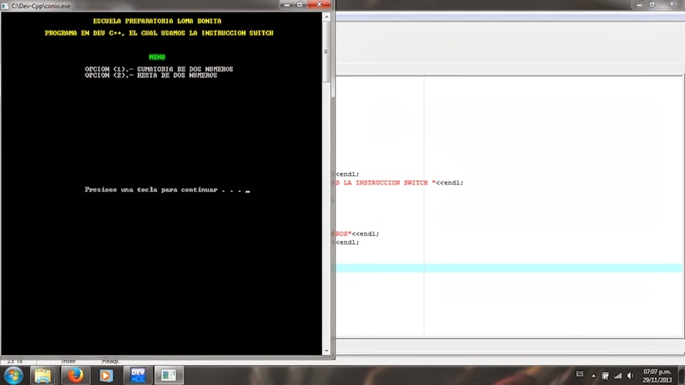Minimize the conio.exe console window

point(287,5)
